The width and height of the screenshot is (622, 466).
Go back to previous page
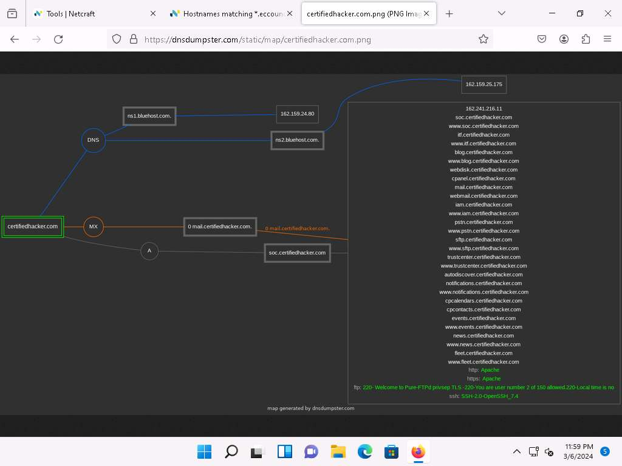15,39
